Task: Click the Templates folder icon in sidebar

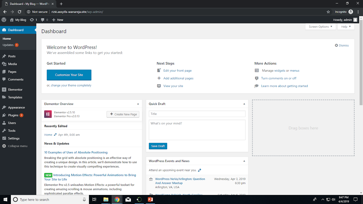Action: point(4,97)
